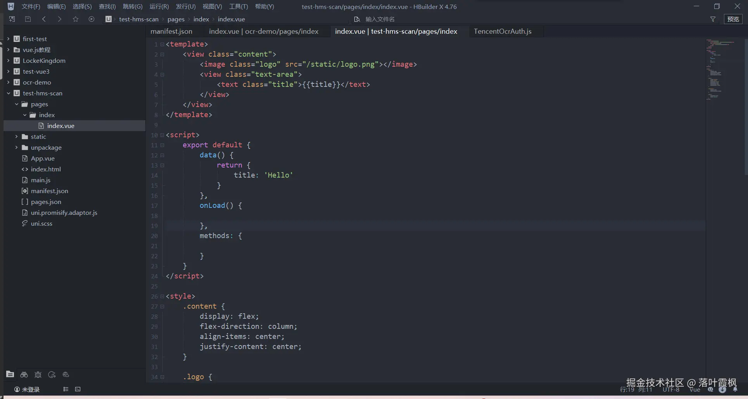Click the star bookmark toolbar icon
748x399 pixels.
(x=76, y=19)
